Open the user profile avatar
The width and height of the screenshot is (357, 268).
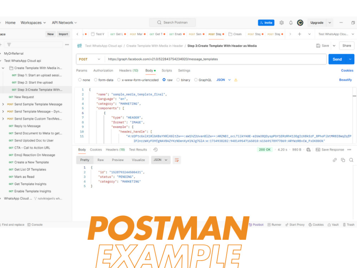coord(300,23)
